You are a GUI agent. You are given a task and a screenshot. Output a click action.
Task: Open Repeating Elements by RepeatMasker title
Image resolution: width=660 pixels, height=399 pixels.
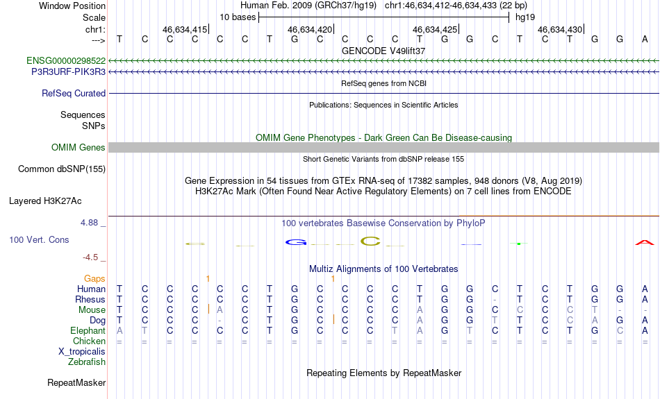click(383, 373)
